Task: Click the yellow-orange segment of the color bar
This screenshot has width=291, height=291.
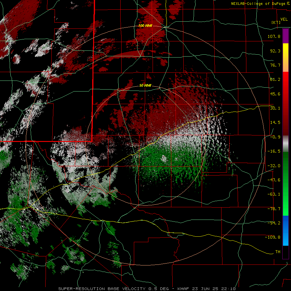Action: (x=286, y=58)
